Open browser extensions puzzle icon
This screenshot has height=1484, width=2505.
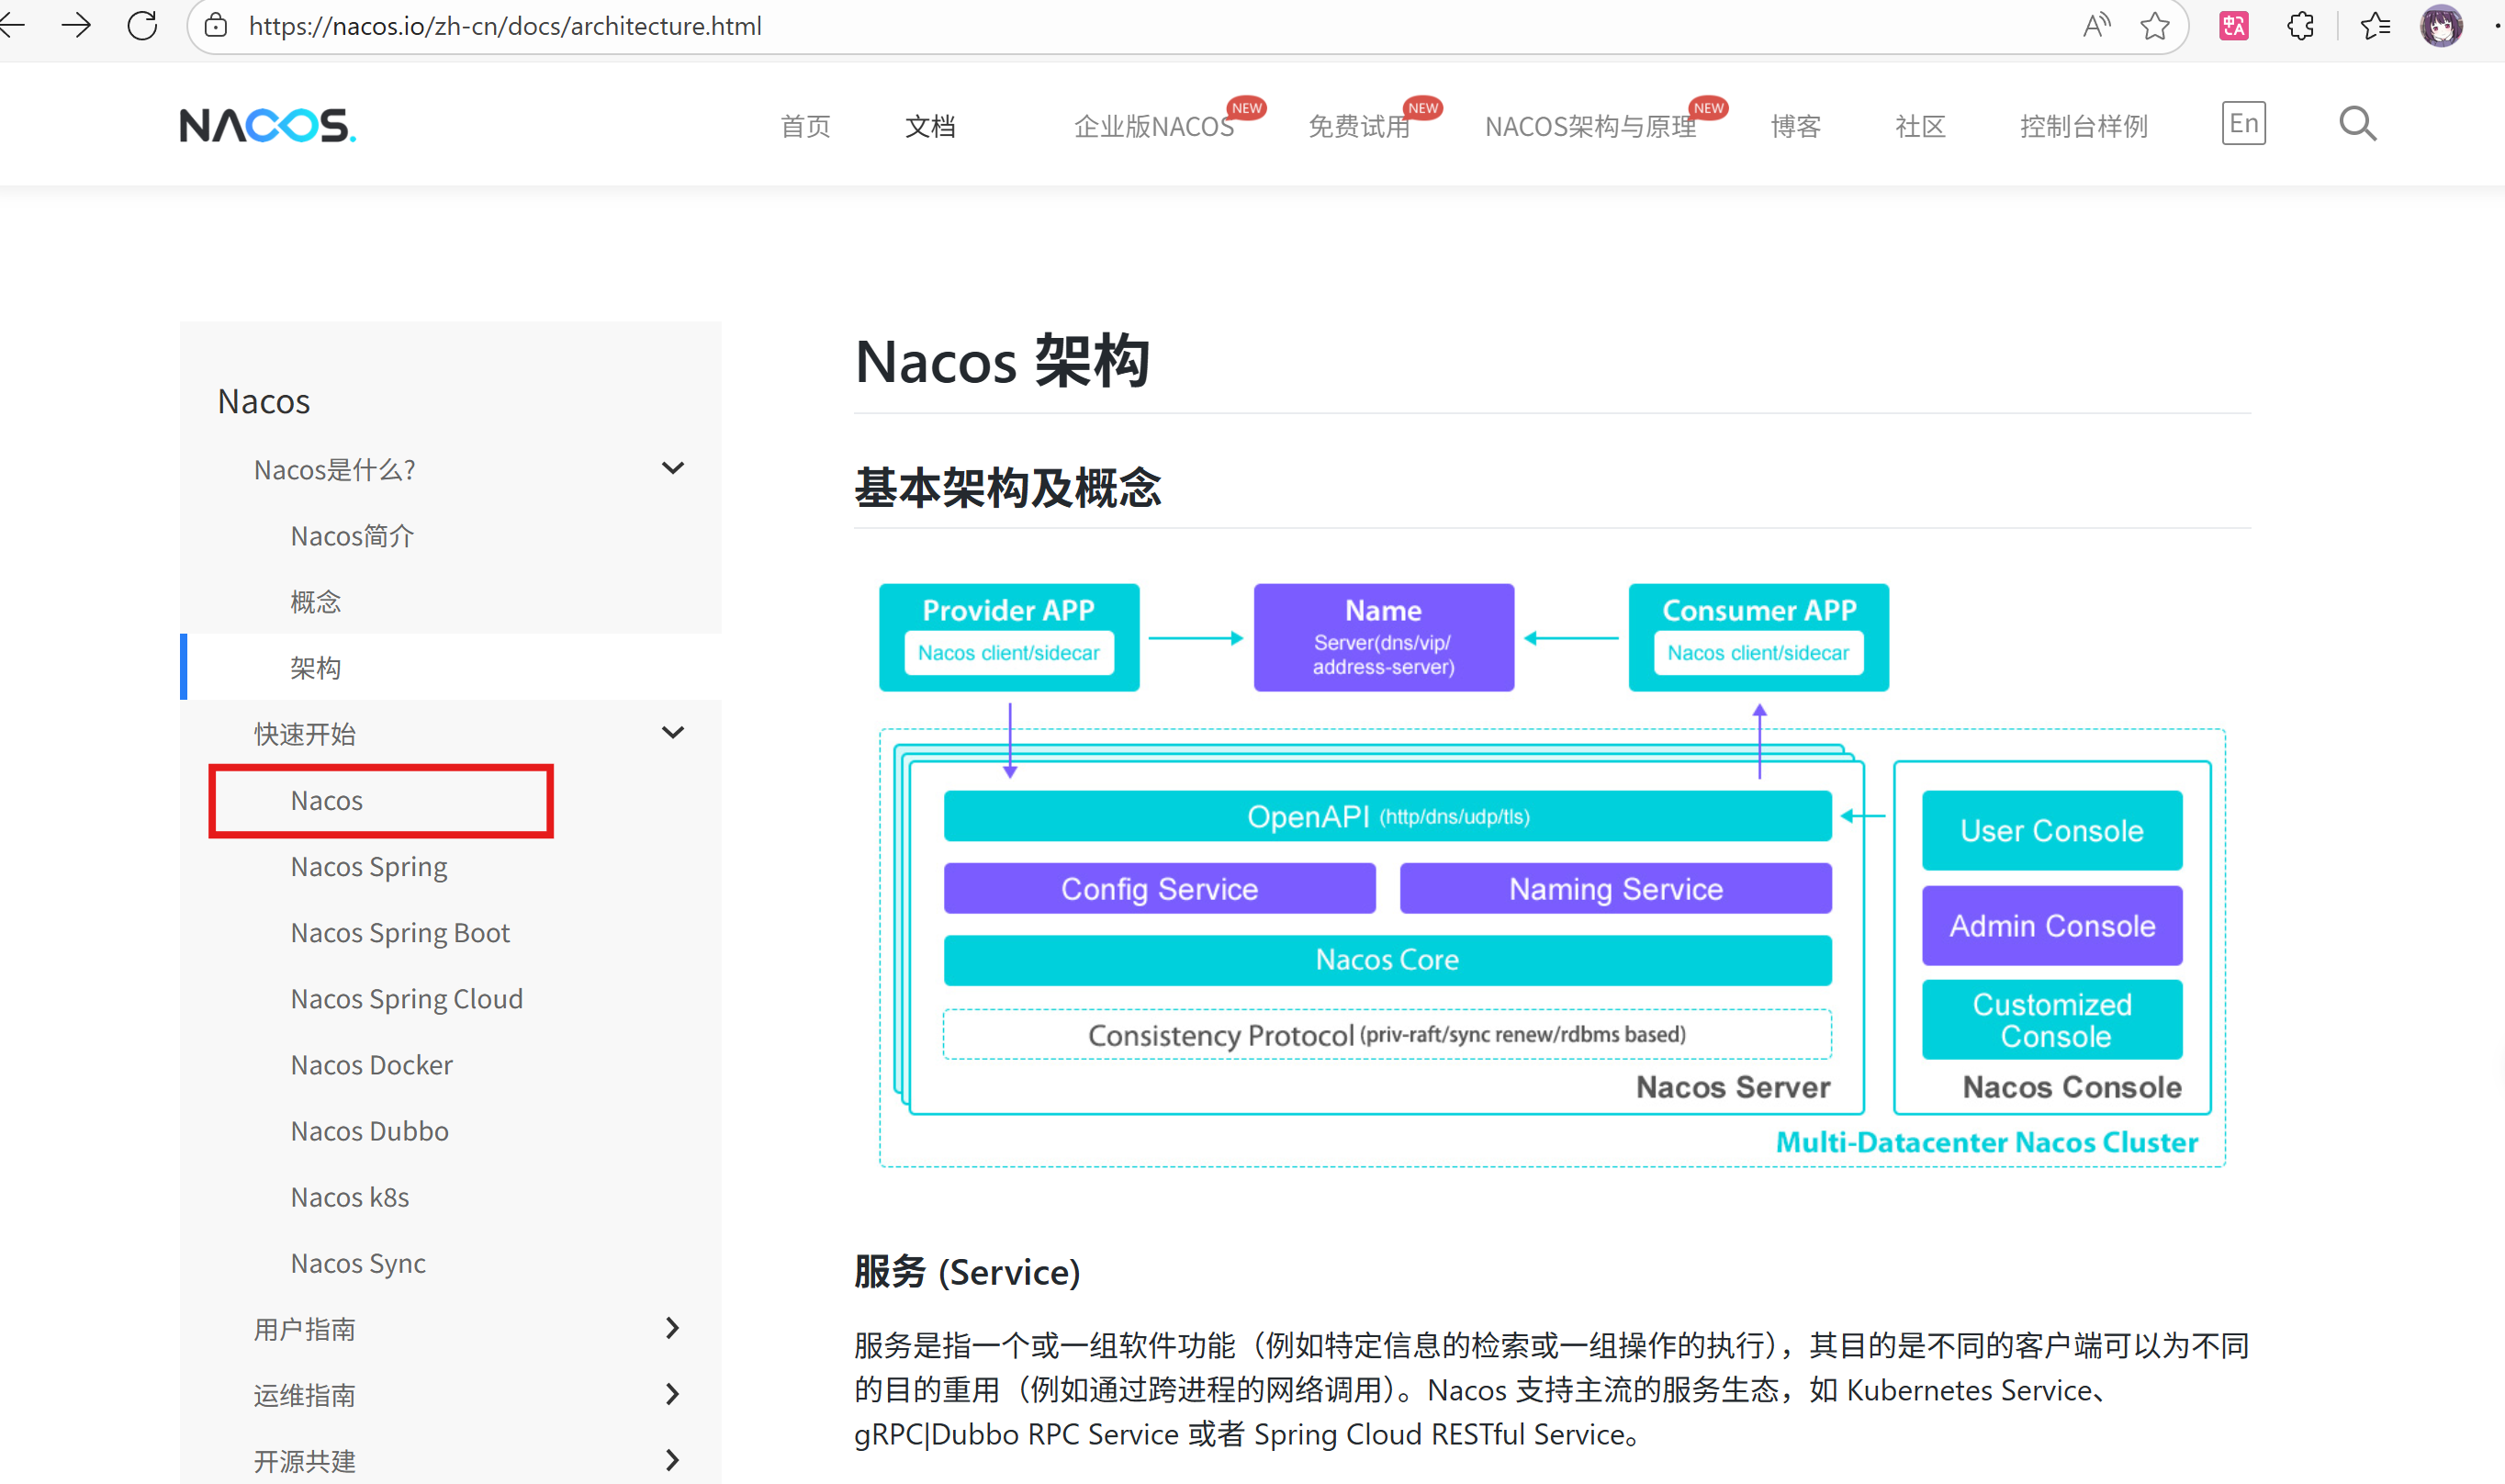[x=2300, y=26]
